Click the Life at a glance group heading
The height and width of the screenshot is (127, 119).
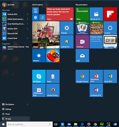click(x=38, y=5)
